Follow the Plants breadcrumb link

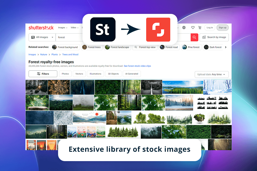pos(55,55)
